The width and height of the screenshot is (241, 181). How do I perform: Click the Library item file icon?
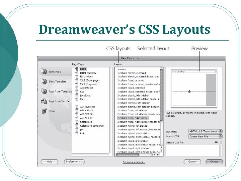[x=77, y=77]
